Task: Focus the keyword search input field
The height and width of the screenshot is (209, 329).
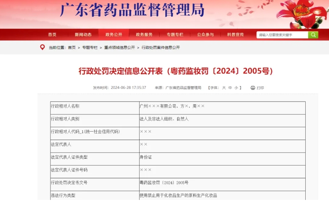Action: [x=282, y=35]
